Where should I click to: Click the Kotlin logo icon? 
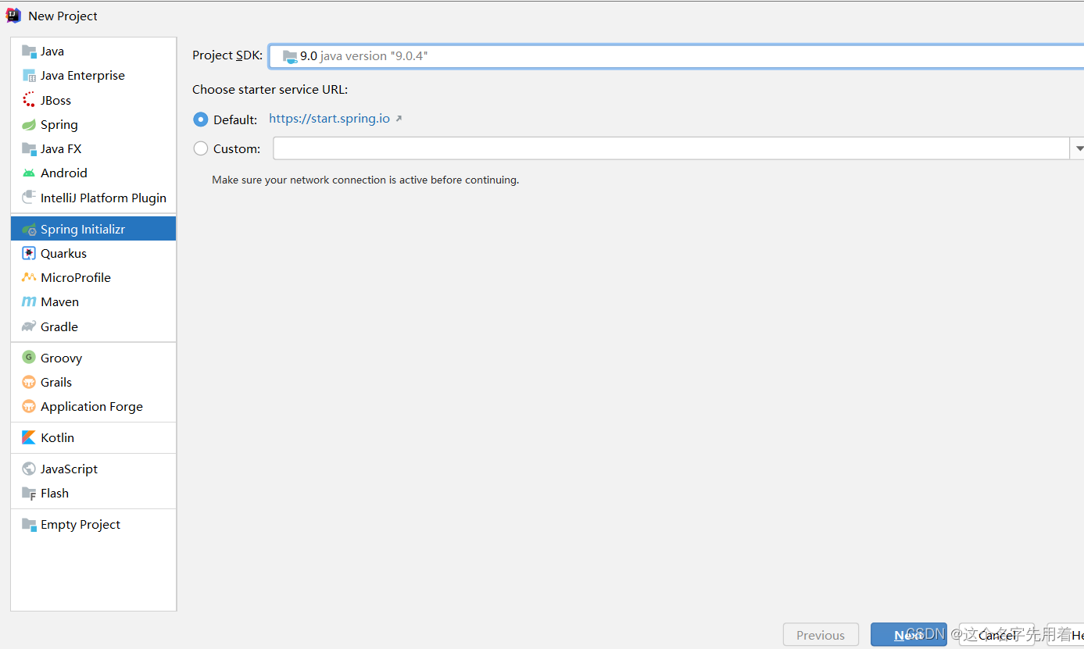pos(29,438)
